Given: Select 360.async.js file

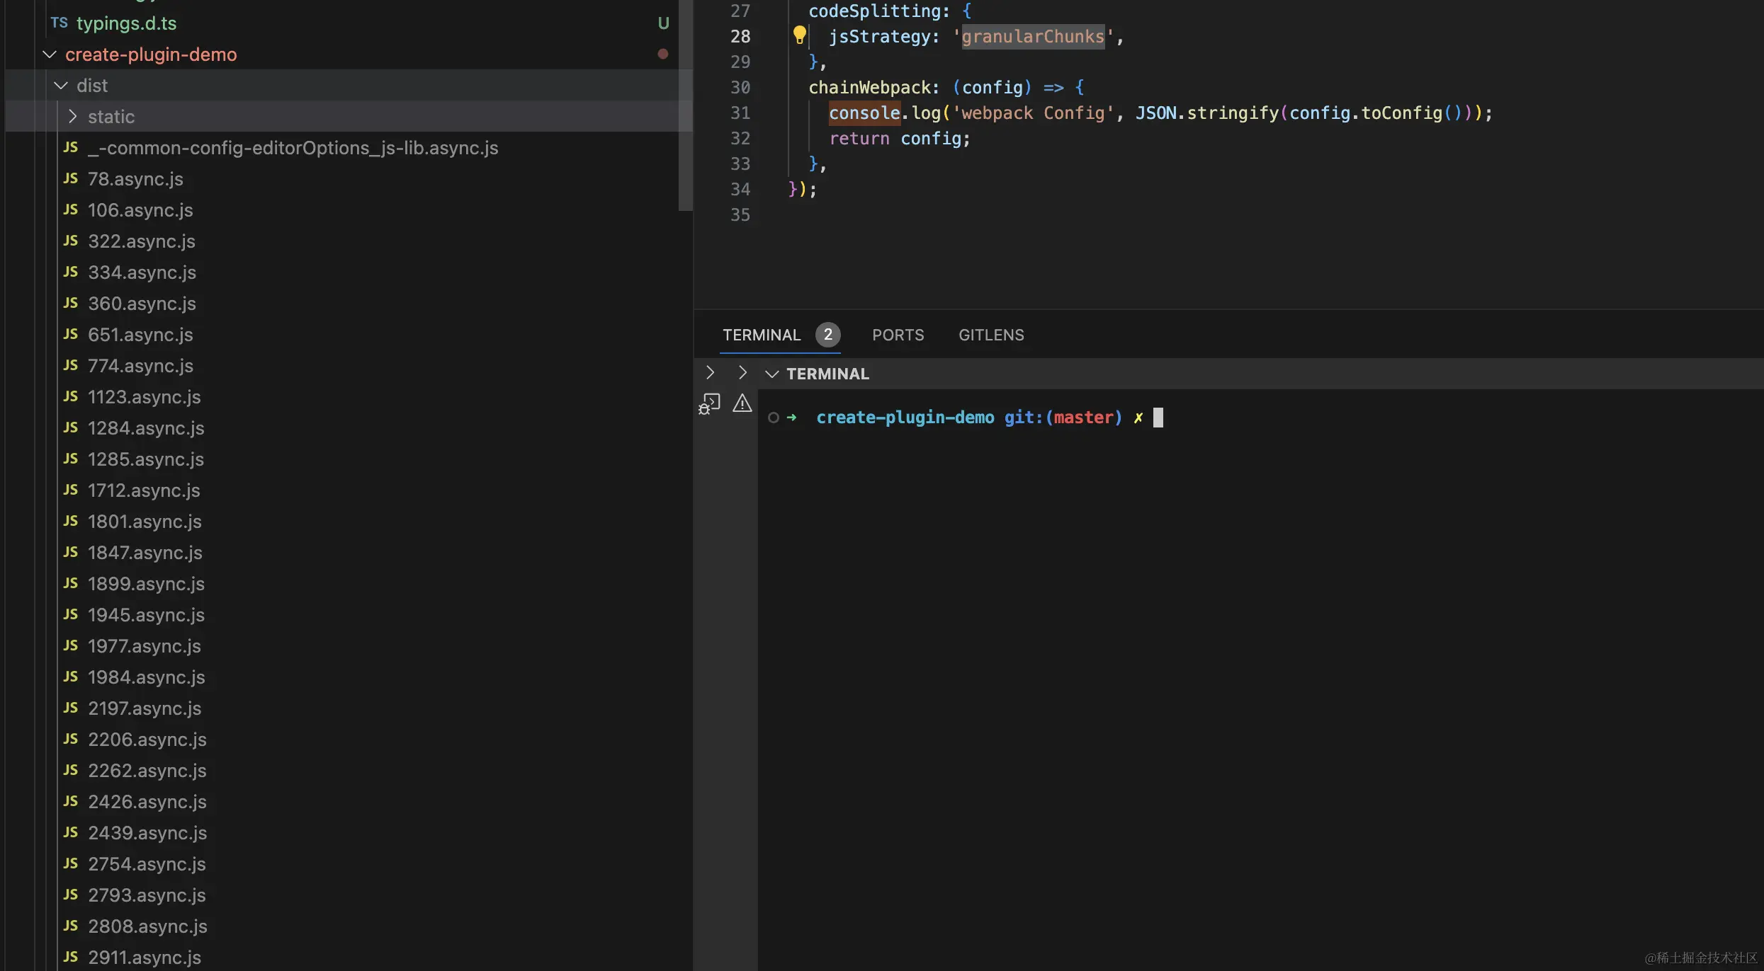Looking at the screenshot, I should [x=142, y=304].
